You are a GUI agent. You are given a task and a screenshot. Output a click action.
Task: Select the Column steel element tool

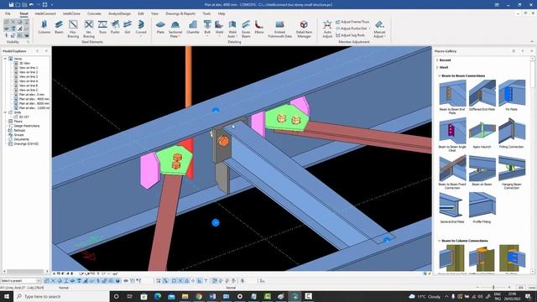(x=44, y=28)
